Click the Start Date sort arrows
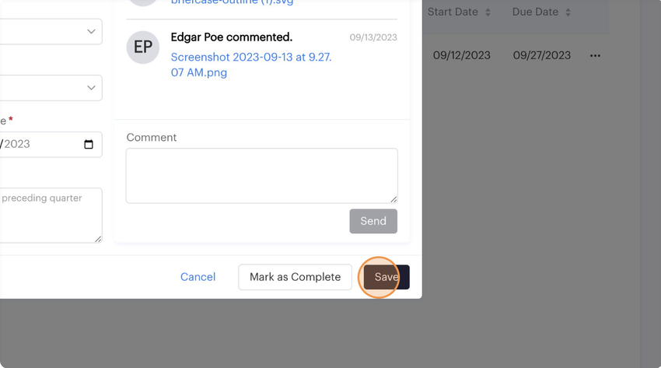 488,12
